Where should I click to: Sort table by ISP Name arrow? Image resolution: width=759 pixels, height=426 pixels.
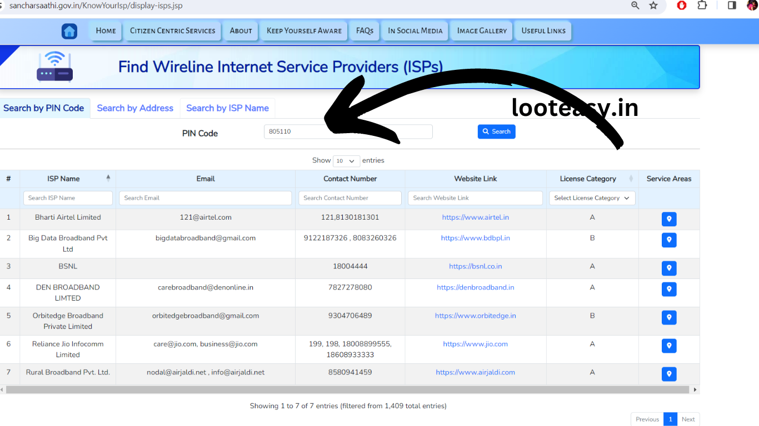108,178
